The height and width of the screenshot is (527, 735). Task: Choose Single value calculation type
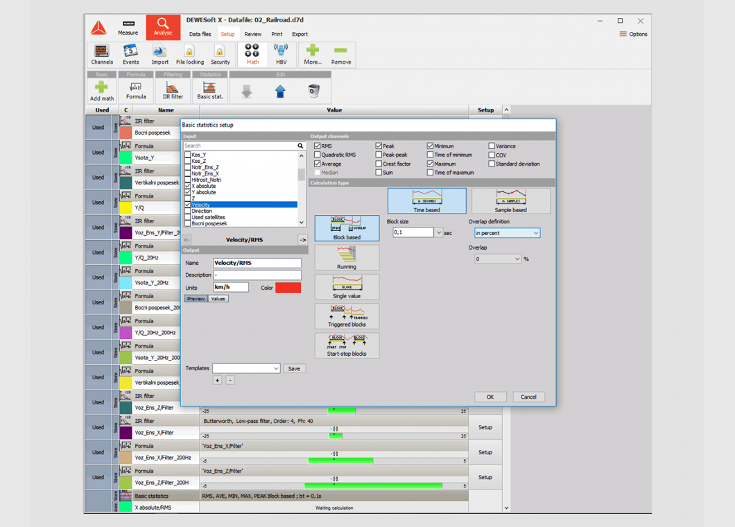pos(347,287)
